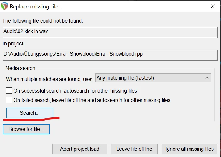Tick the successful search autosearch checkbox square

9,91
